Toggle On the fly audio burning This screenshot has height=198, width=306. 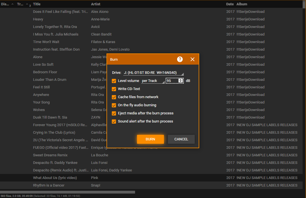click(114, 105)
